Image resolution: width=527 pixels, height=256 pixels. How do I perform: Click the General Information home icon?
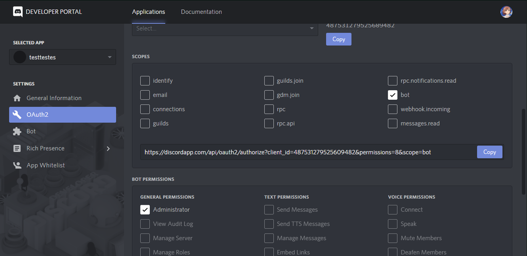click(x=17, y=98)
